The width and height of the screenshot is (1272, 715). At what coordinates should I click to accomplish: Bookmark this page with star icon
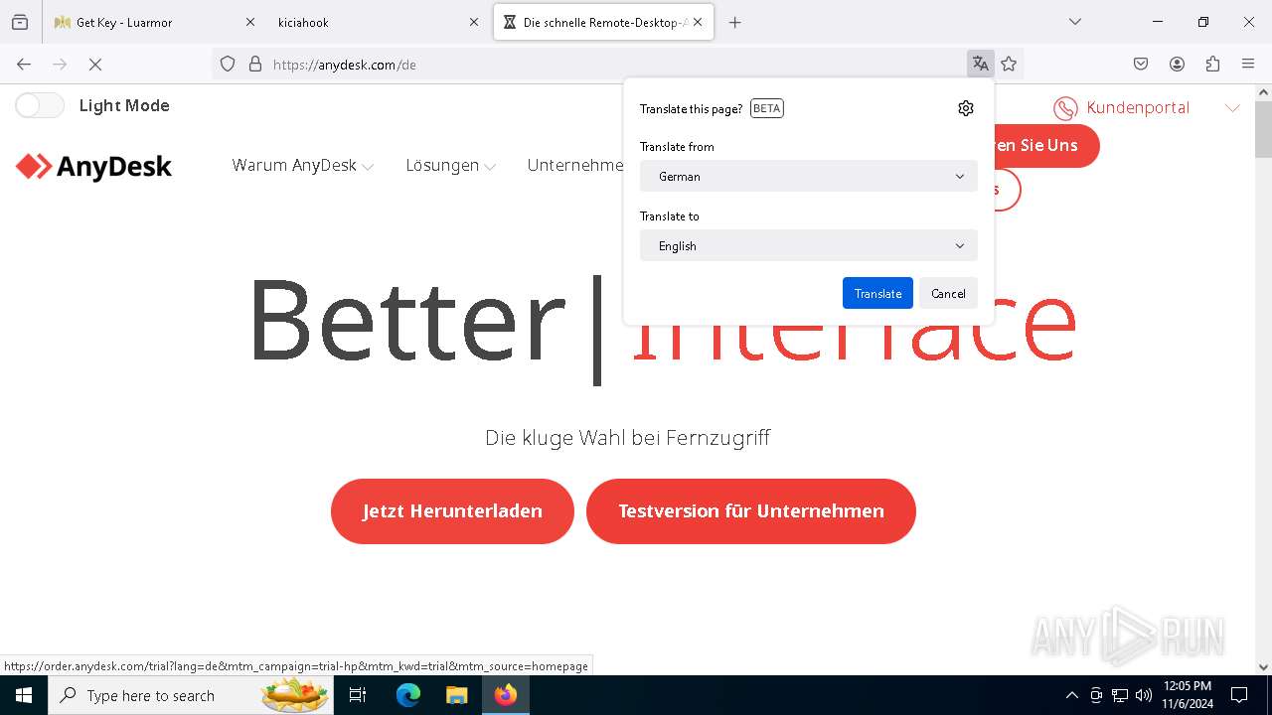1009,64
